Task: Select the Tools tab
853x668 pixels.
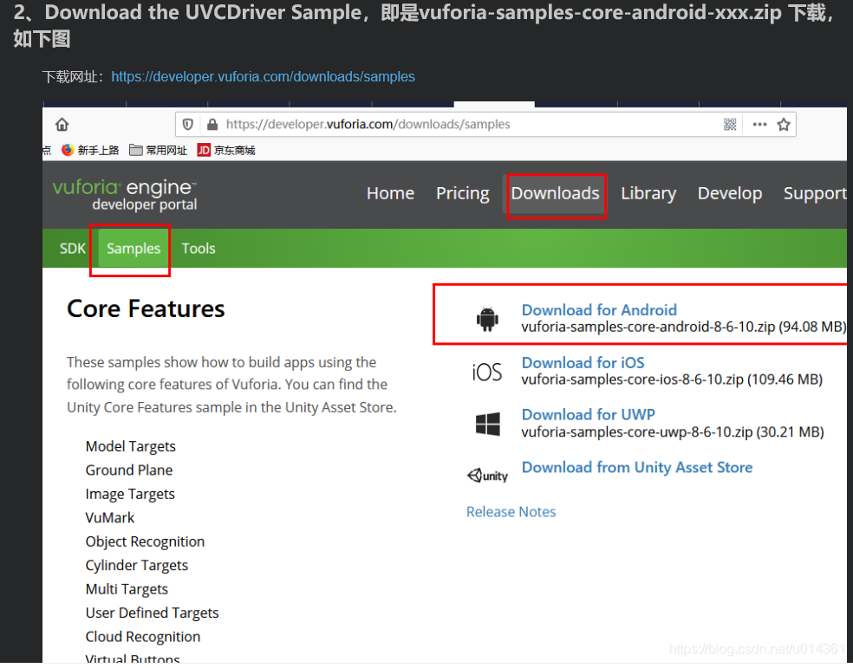Action: 199,249
